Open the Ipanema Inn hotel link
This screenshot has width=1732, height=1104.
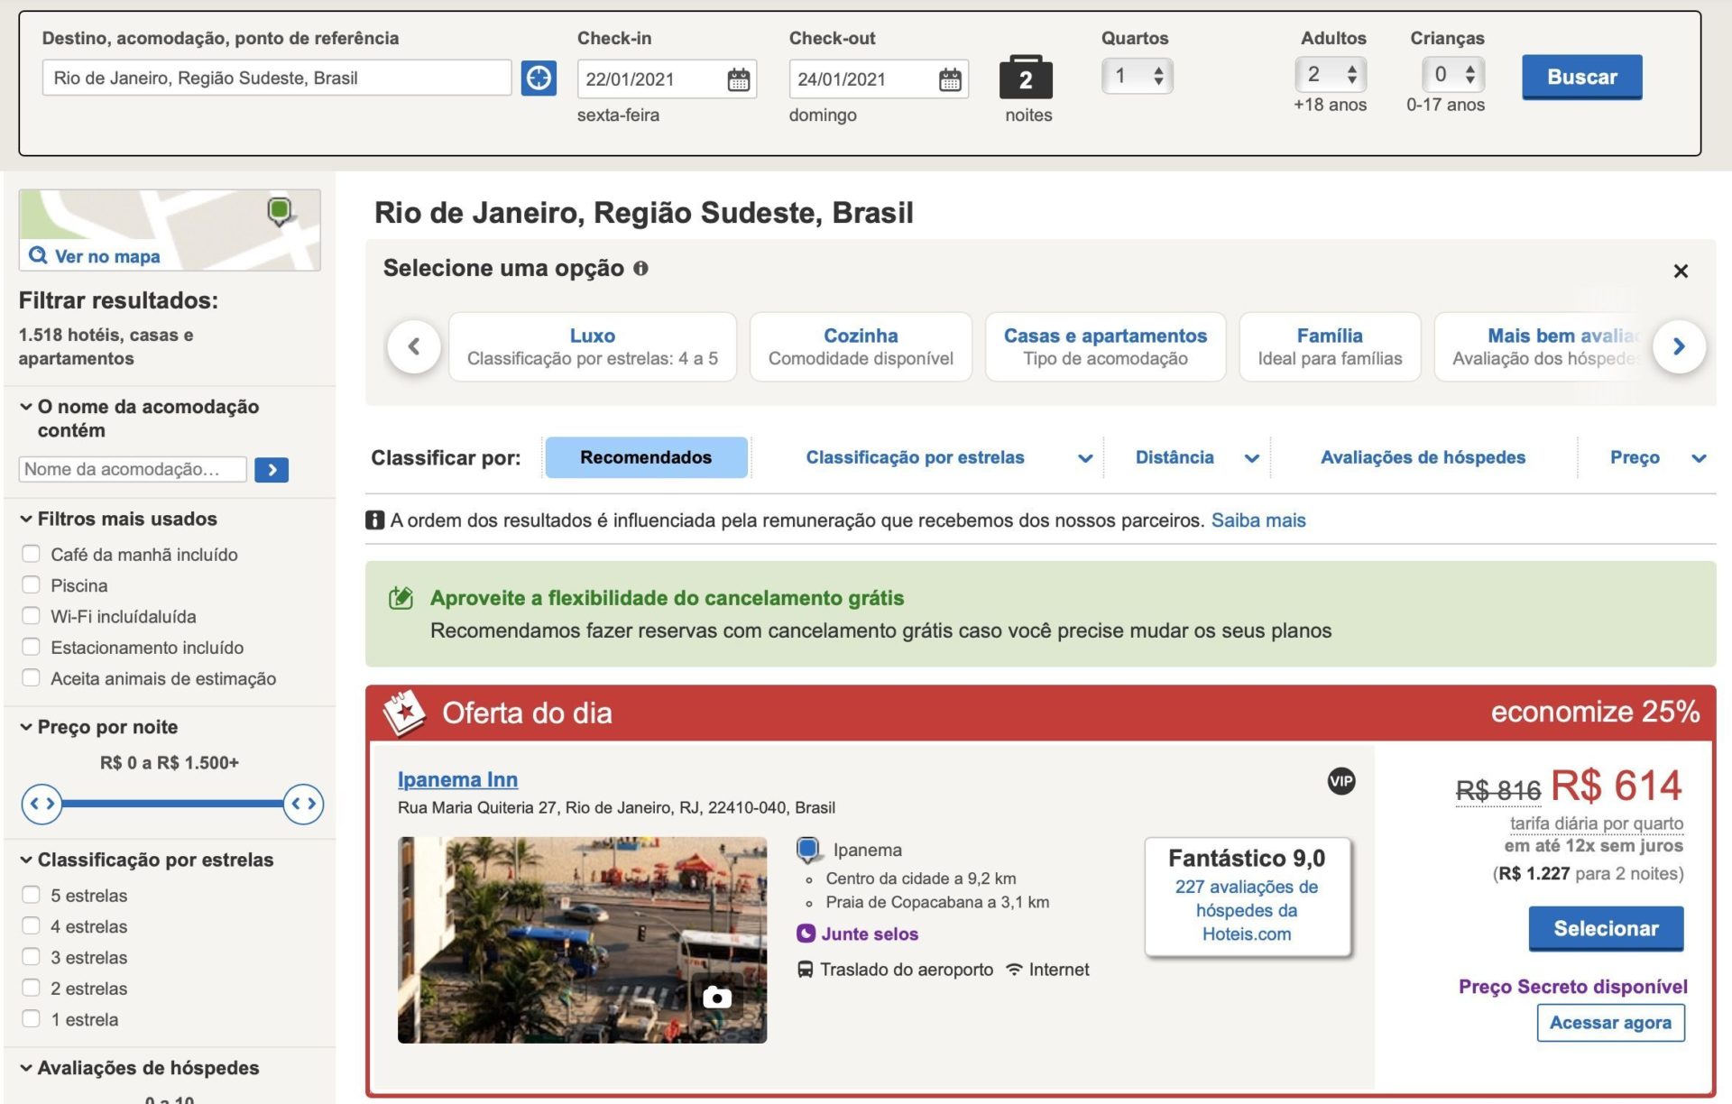click(x=457, y=779)
